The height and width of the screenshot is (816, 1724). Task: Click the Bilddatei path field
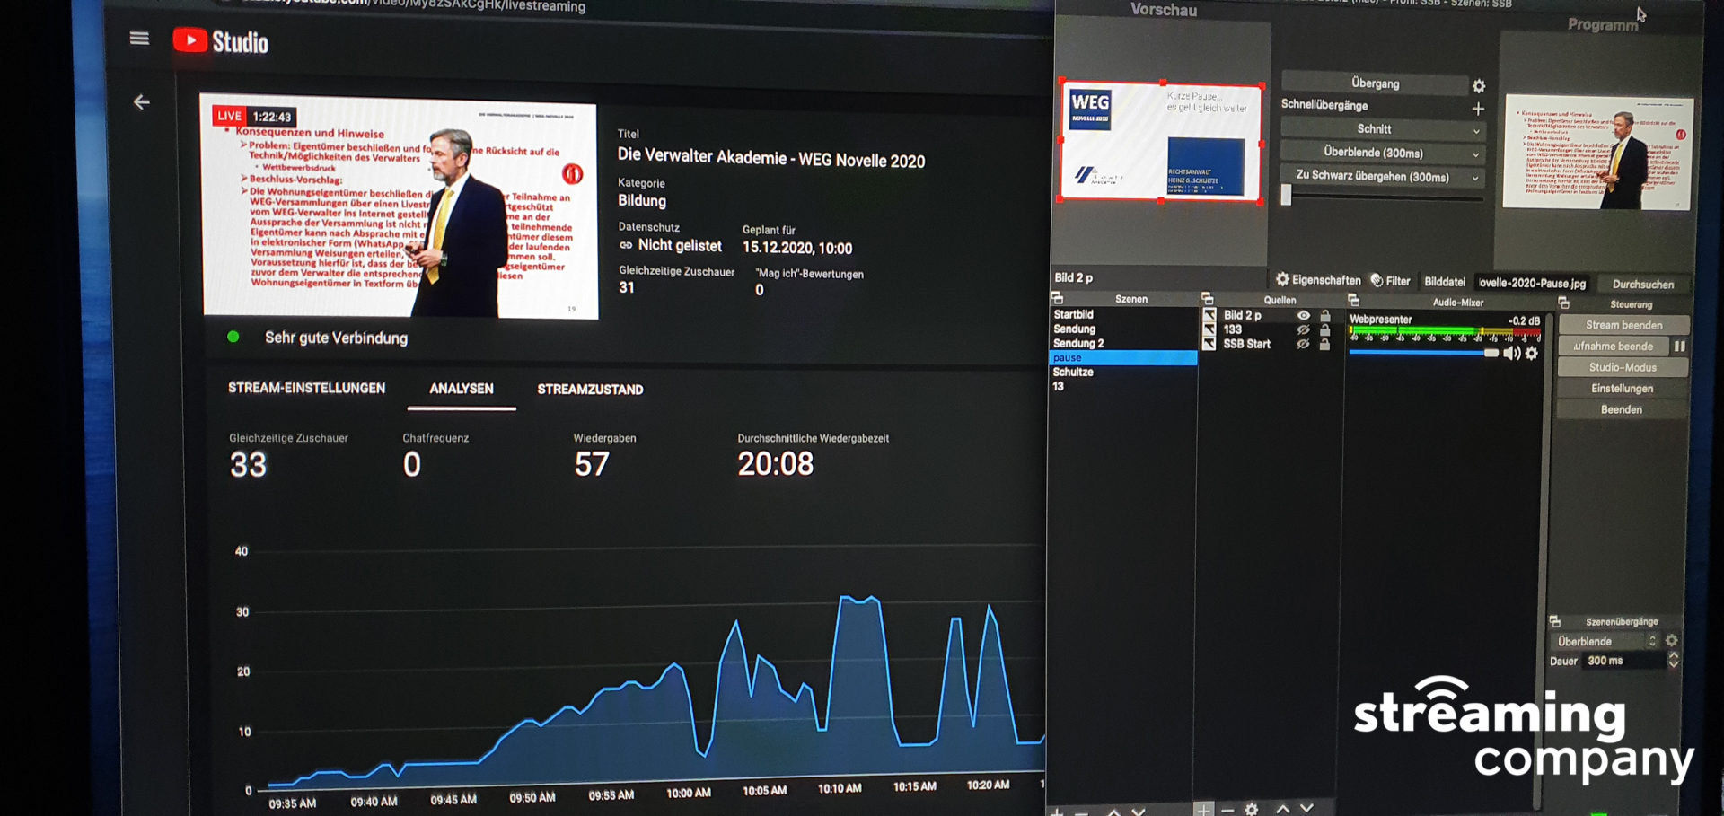[1533, 283]
